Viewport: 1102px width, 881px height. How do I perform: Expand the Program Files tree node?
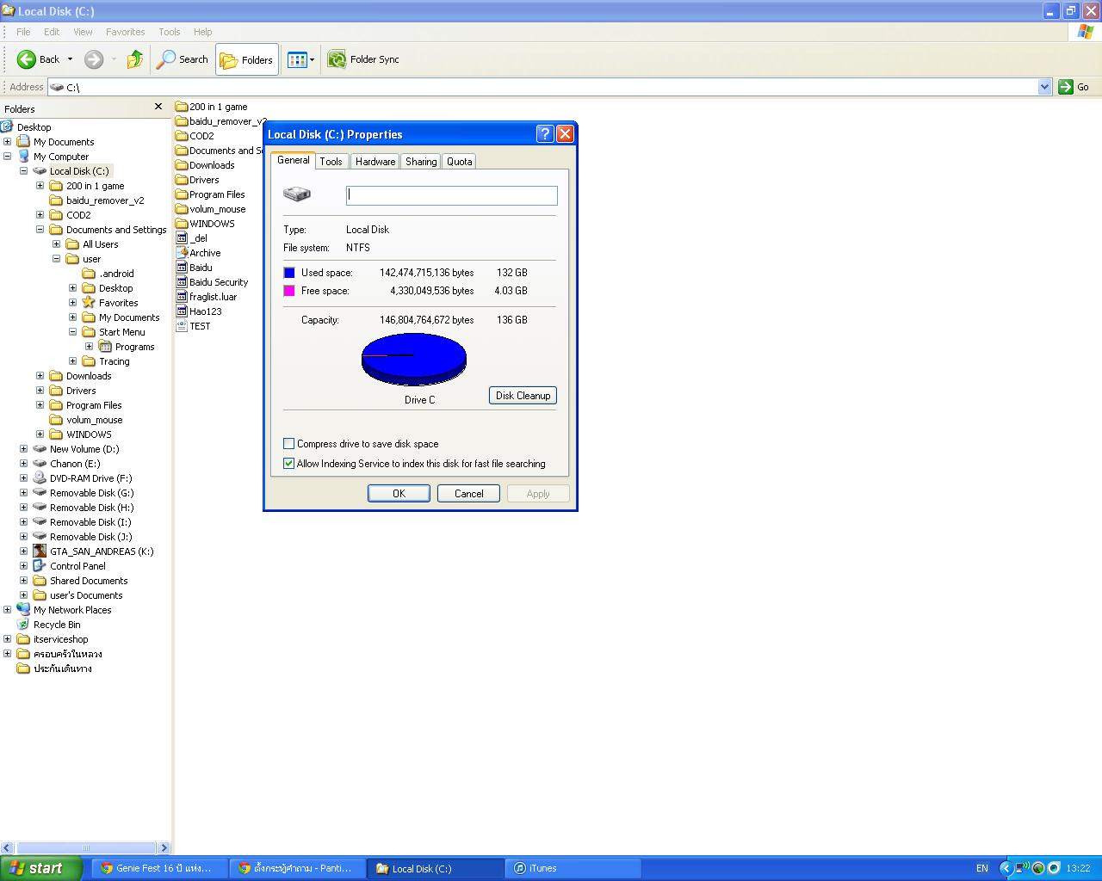click(40, 405)
